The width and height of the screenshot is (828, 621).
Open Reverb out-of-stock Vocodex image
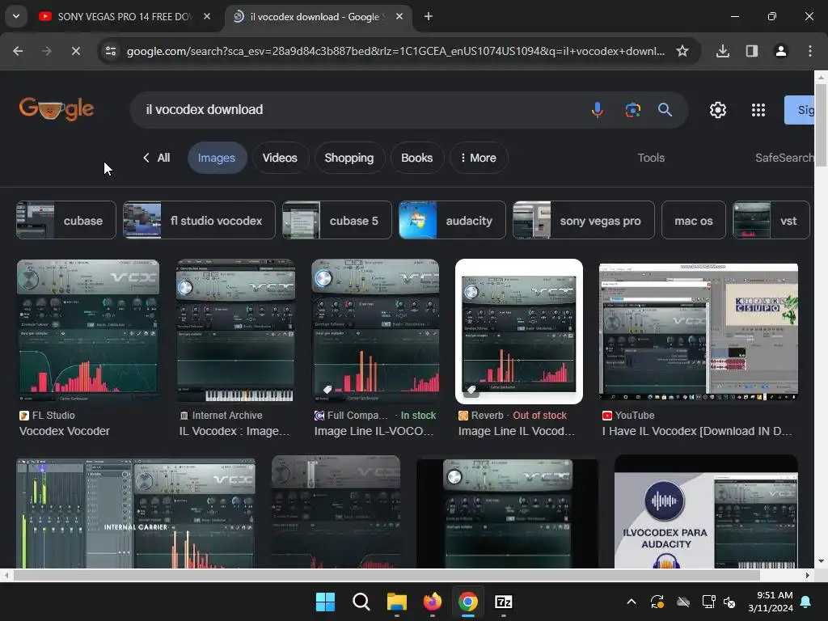pyautogui.click(x=519, y=332)
